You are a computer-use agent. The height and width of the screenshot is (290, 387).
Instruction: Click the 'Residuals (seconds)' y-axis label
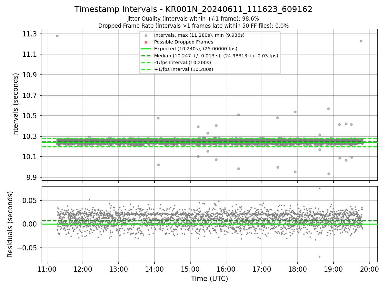click(10, 224)
